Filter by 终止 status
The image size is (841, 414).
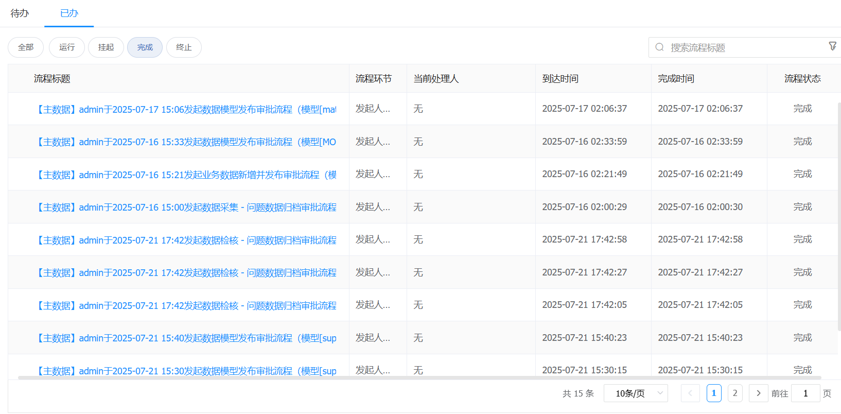coord(184,47)
